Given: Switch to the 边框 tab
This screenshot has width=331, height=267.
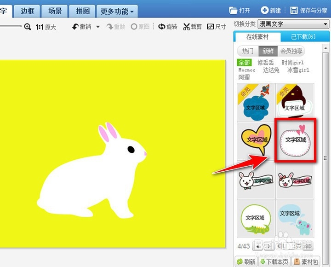Looking at the screenshot, I should click(x=28, y=11).
